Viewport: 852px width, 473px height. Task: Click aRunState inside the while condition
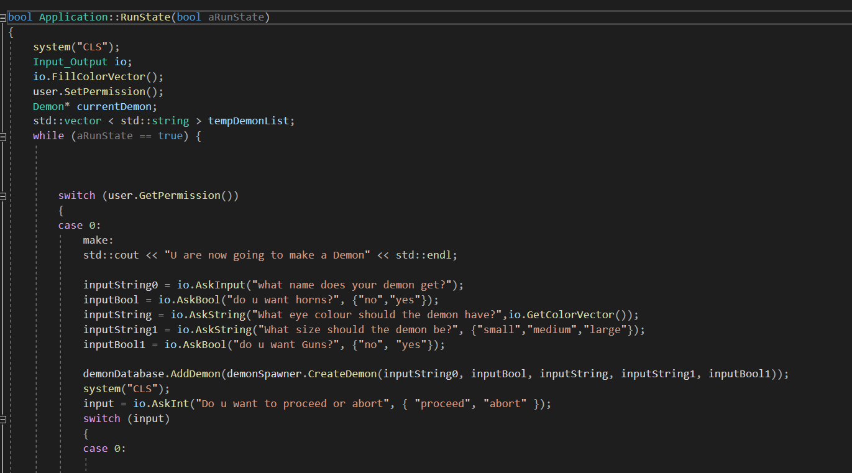104,135
